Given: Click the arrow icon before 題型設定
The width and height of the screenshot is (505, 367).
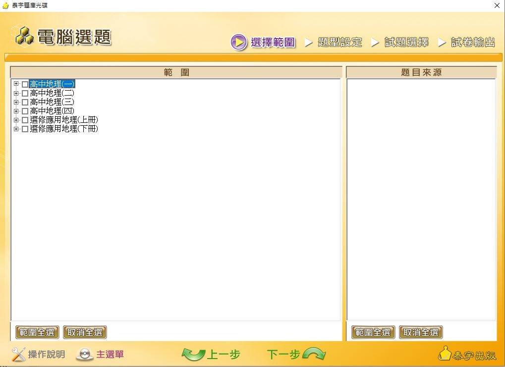Looking at the screenshot, I should coord(309,42).
